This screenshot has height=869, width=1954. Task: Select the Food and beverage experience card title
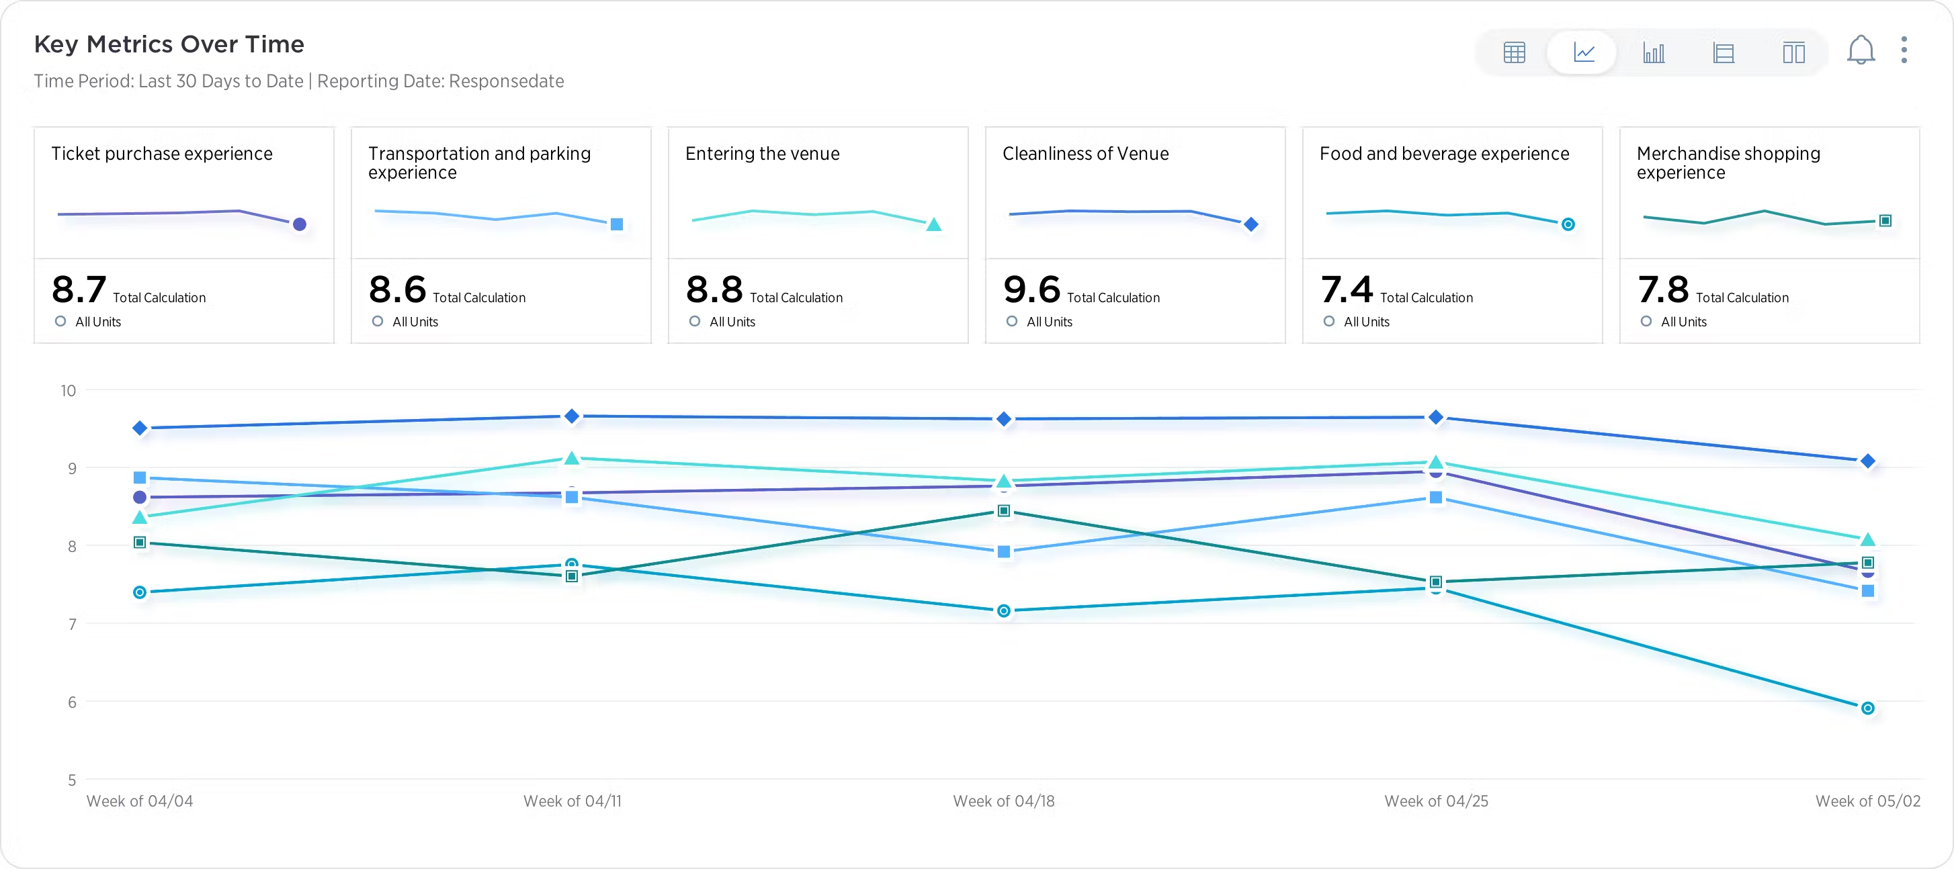coord(1444,153)
